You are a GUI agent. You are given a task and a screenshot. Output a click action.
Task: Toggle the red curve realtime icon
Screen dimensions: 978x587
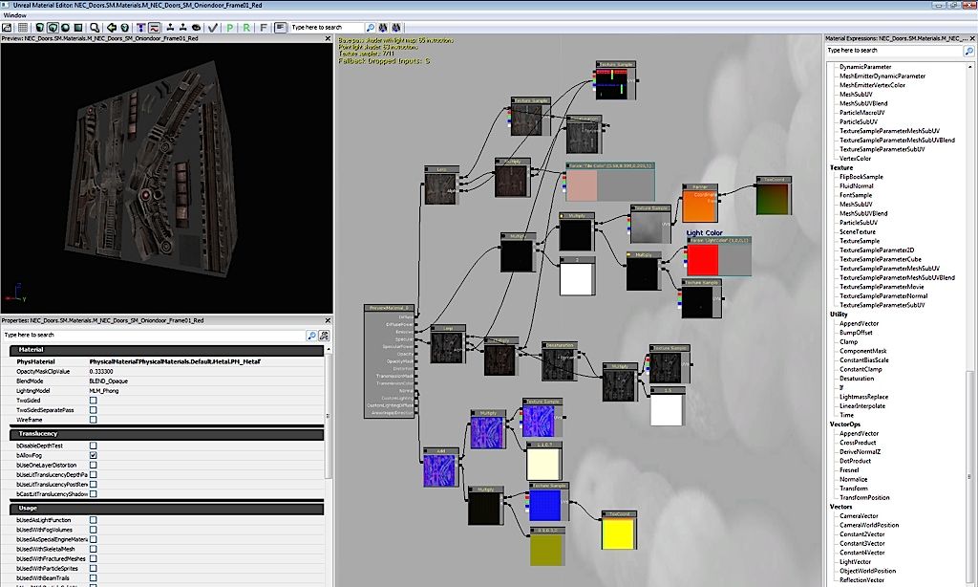[154, 28]
